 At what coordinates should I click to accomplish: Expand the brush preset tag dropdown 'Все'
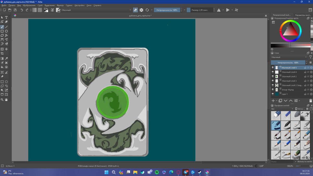pyautogui.click(x=282, y=109)
